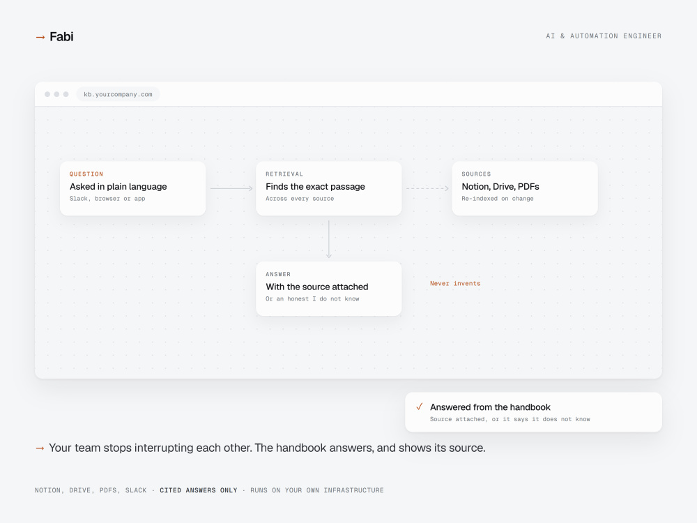Click the 'Your team stops interrupting' tagline
697x523 pixels.
(267, 448)
